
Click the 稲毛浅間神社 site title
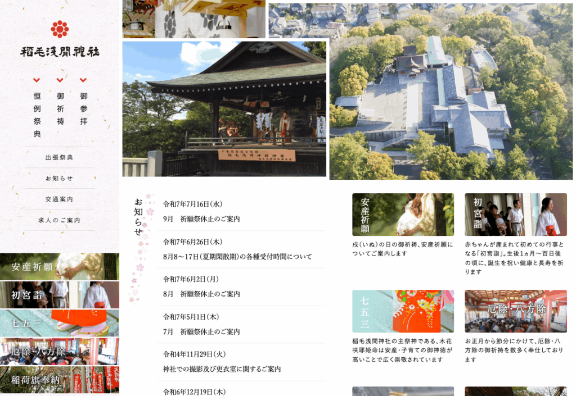coord(60,52)
